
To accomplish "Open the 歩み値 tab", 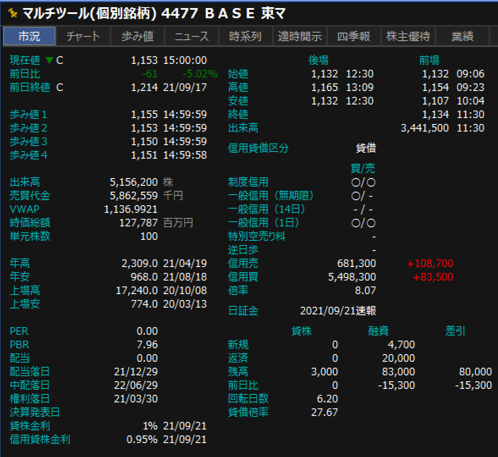I will [x=138, y=36].
